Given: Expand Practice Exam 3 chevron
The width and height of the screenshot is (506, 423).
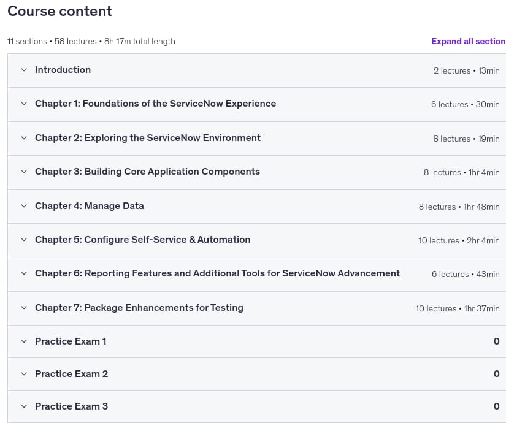Looking at the screenshot, I should pos(24,406).
